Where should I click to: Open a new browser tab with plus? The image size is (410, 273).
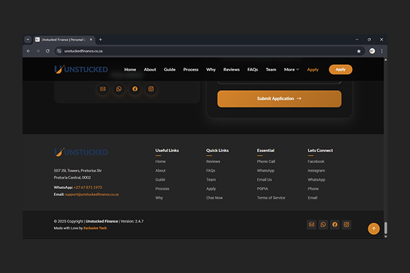100,40
